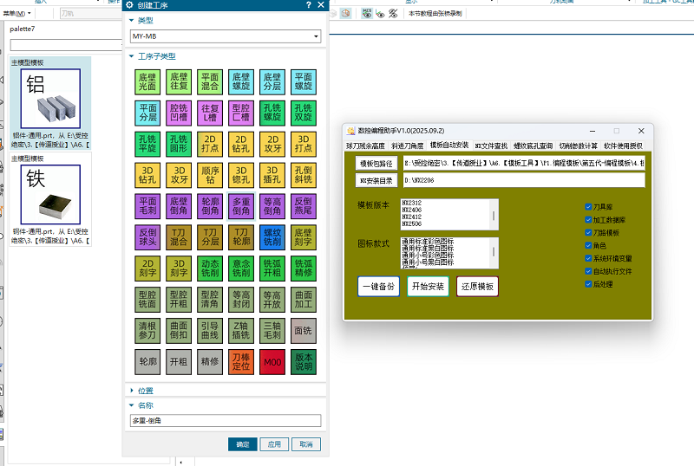694x466 pixels.
Task: Select the 版本说明 icon
Action: click(x=304, y=361)
